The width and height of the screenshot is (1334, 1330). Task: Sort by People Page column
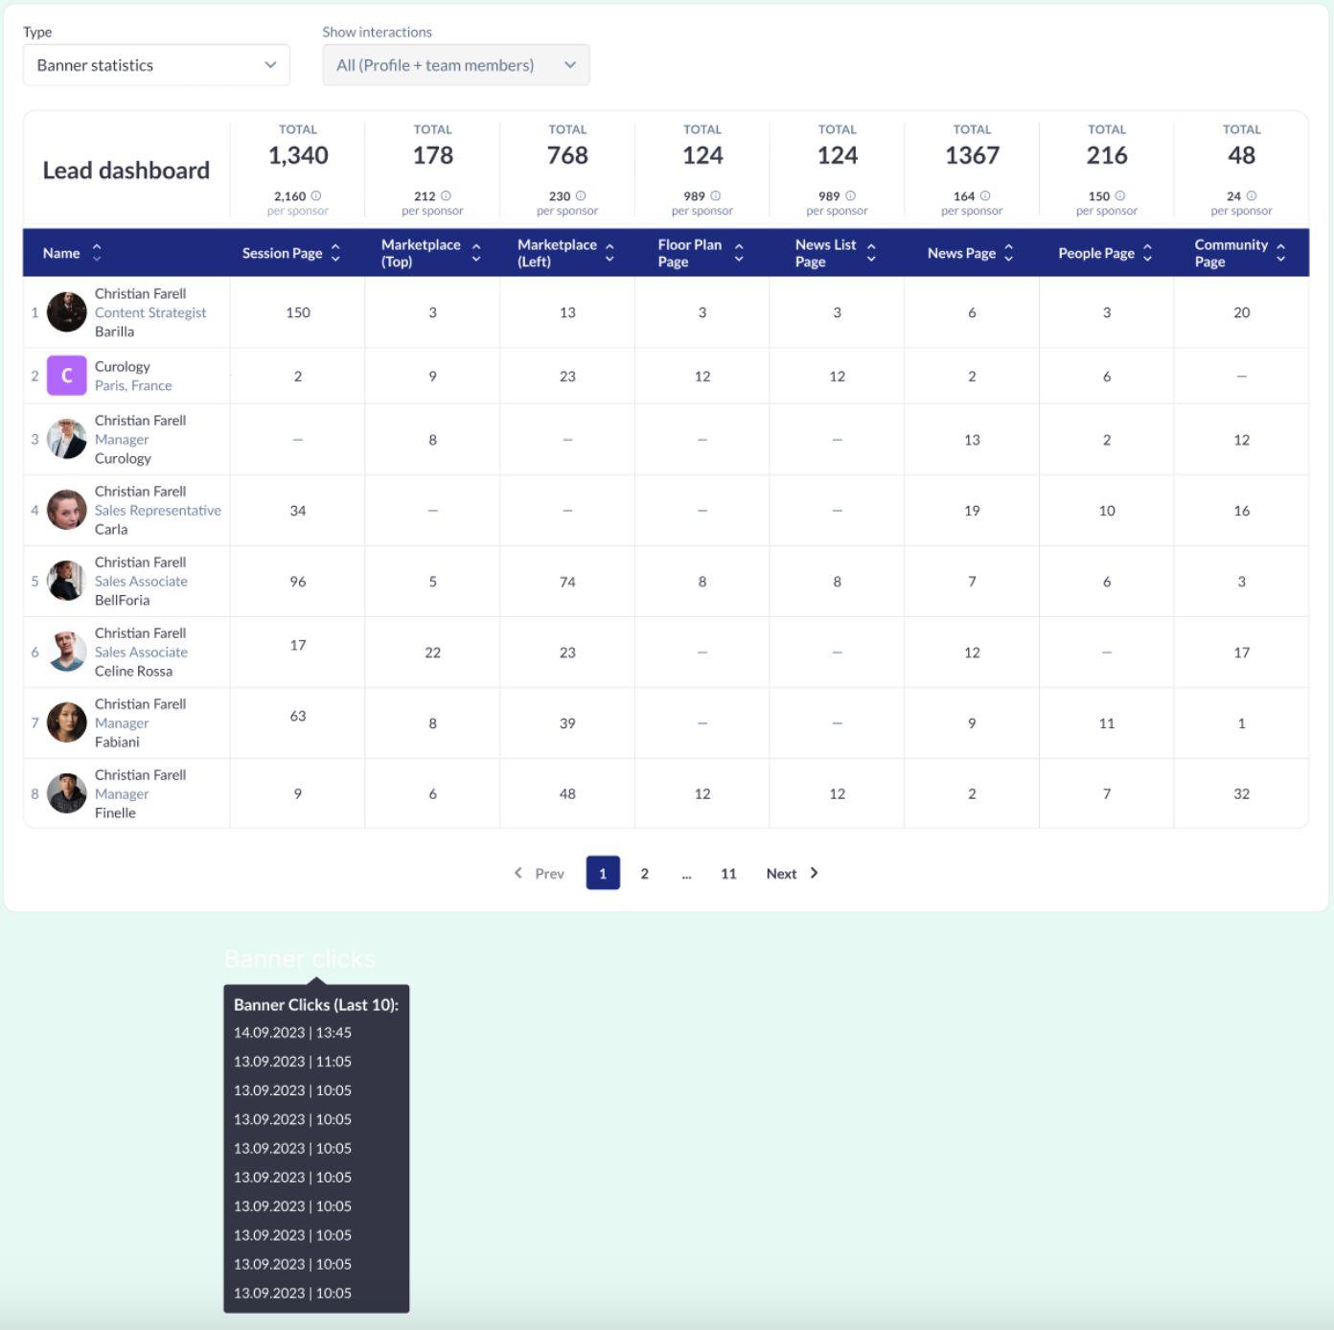1147,253
